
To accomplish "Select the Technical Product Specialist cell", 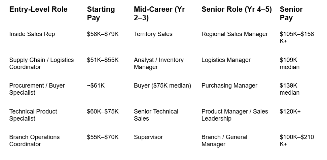I will (33, 115).
